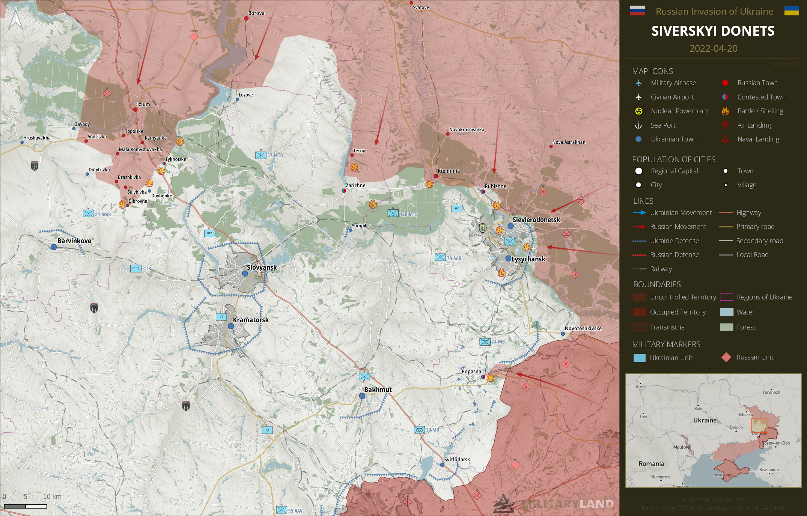Screen dimensions: 807x516
Task: Click the Russian unit diamond near Borova
Action: tap(194, 37)
